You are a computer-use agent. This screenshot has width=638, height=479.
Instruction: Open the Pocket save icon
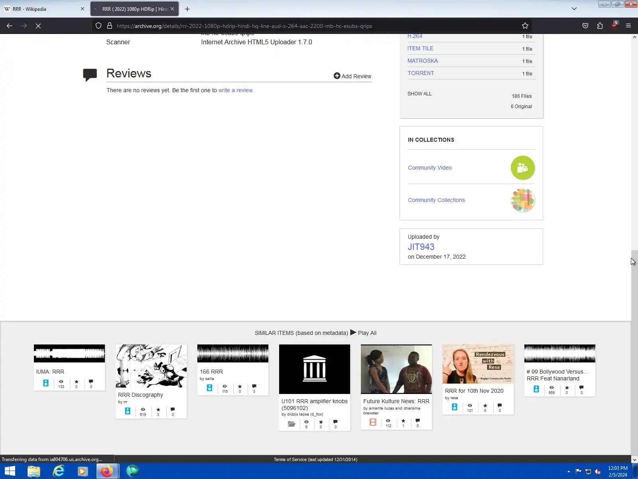click(585, 26)
